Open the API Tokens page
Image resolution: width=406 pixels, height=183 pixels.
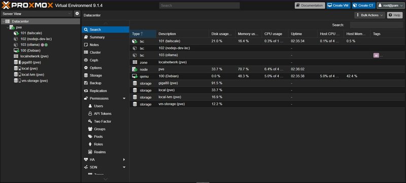point(106,114)
